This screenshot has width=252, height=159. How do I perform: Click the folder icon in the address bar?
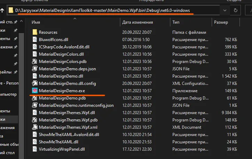tap(11, 10)
